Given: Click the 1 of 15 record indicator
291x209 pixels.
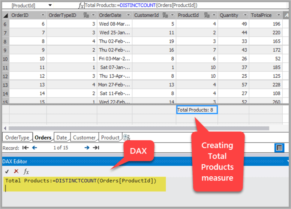Looking at the screenshot, I should click(x=61, y=148).
